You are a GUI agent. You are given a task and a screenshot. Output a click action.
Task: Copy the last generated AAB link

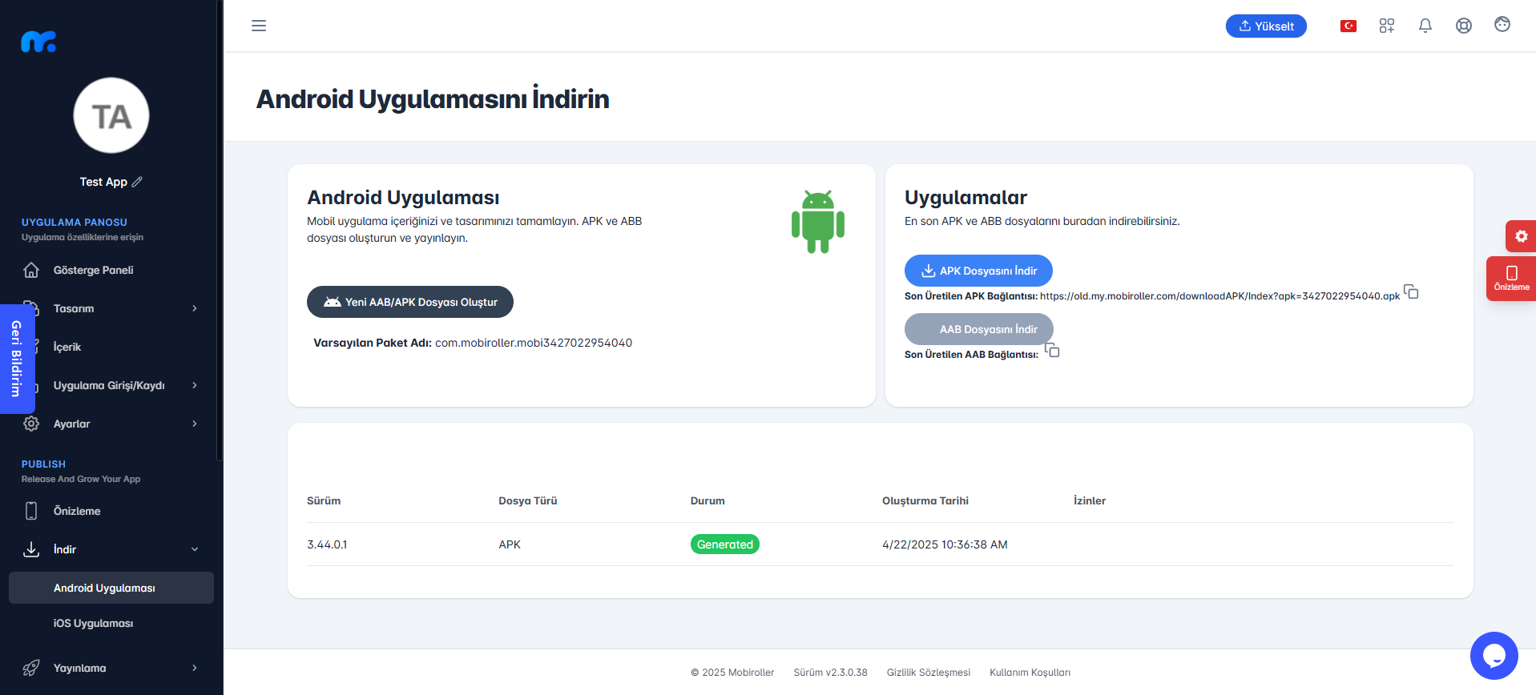tap(1052, 350)
